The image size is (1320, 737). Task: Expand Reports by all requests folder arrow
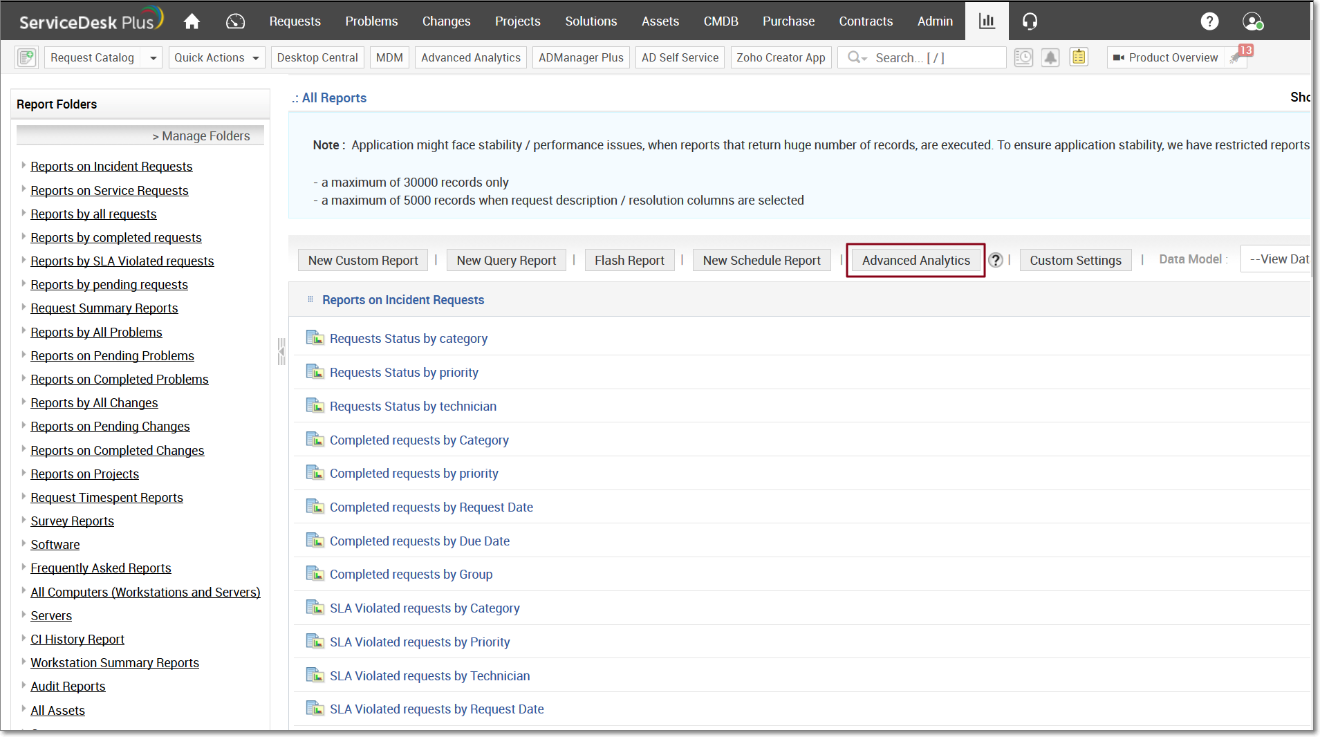(x=24, y=213)
